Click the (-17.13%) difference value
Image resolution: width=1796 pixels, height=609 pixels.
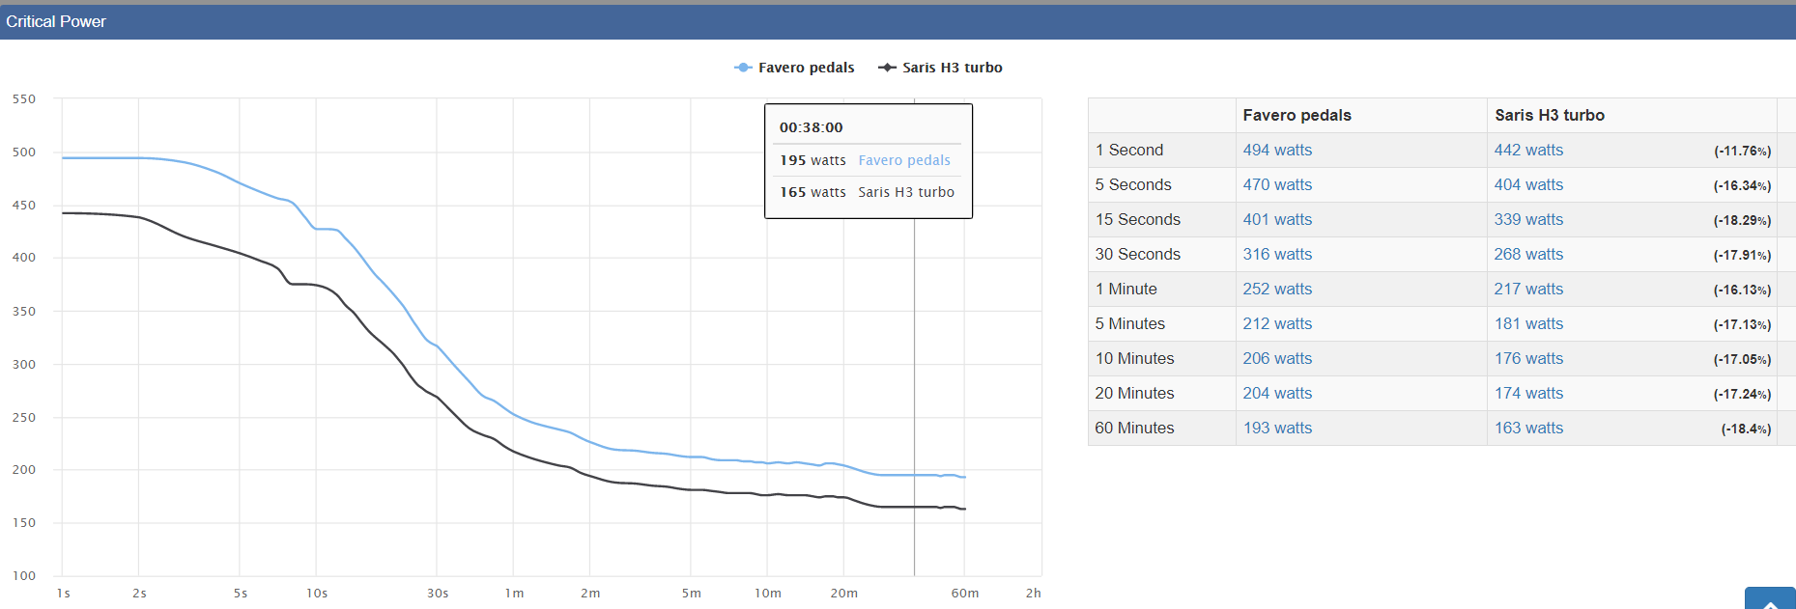point(1743,324)
